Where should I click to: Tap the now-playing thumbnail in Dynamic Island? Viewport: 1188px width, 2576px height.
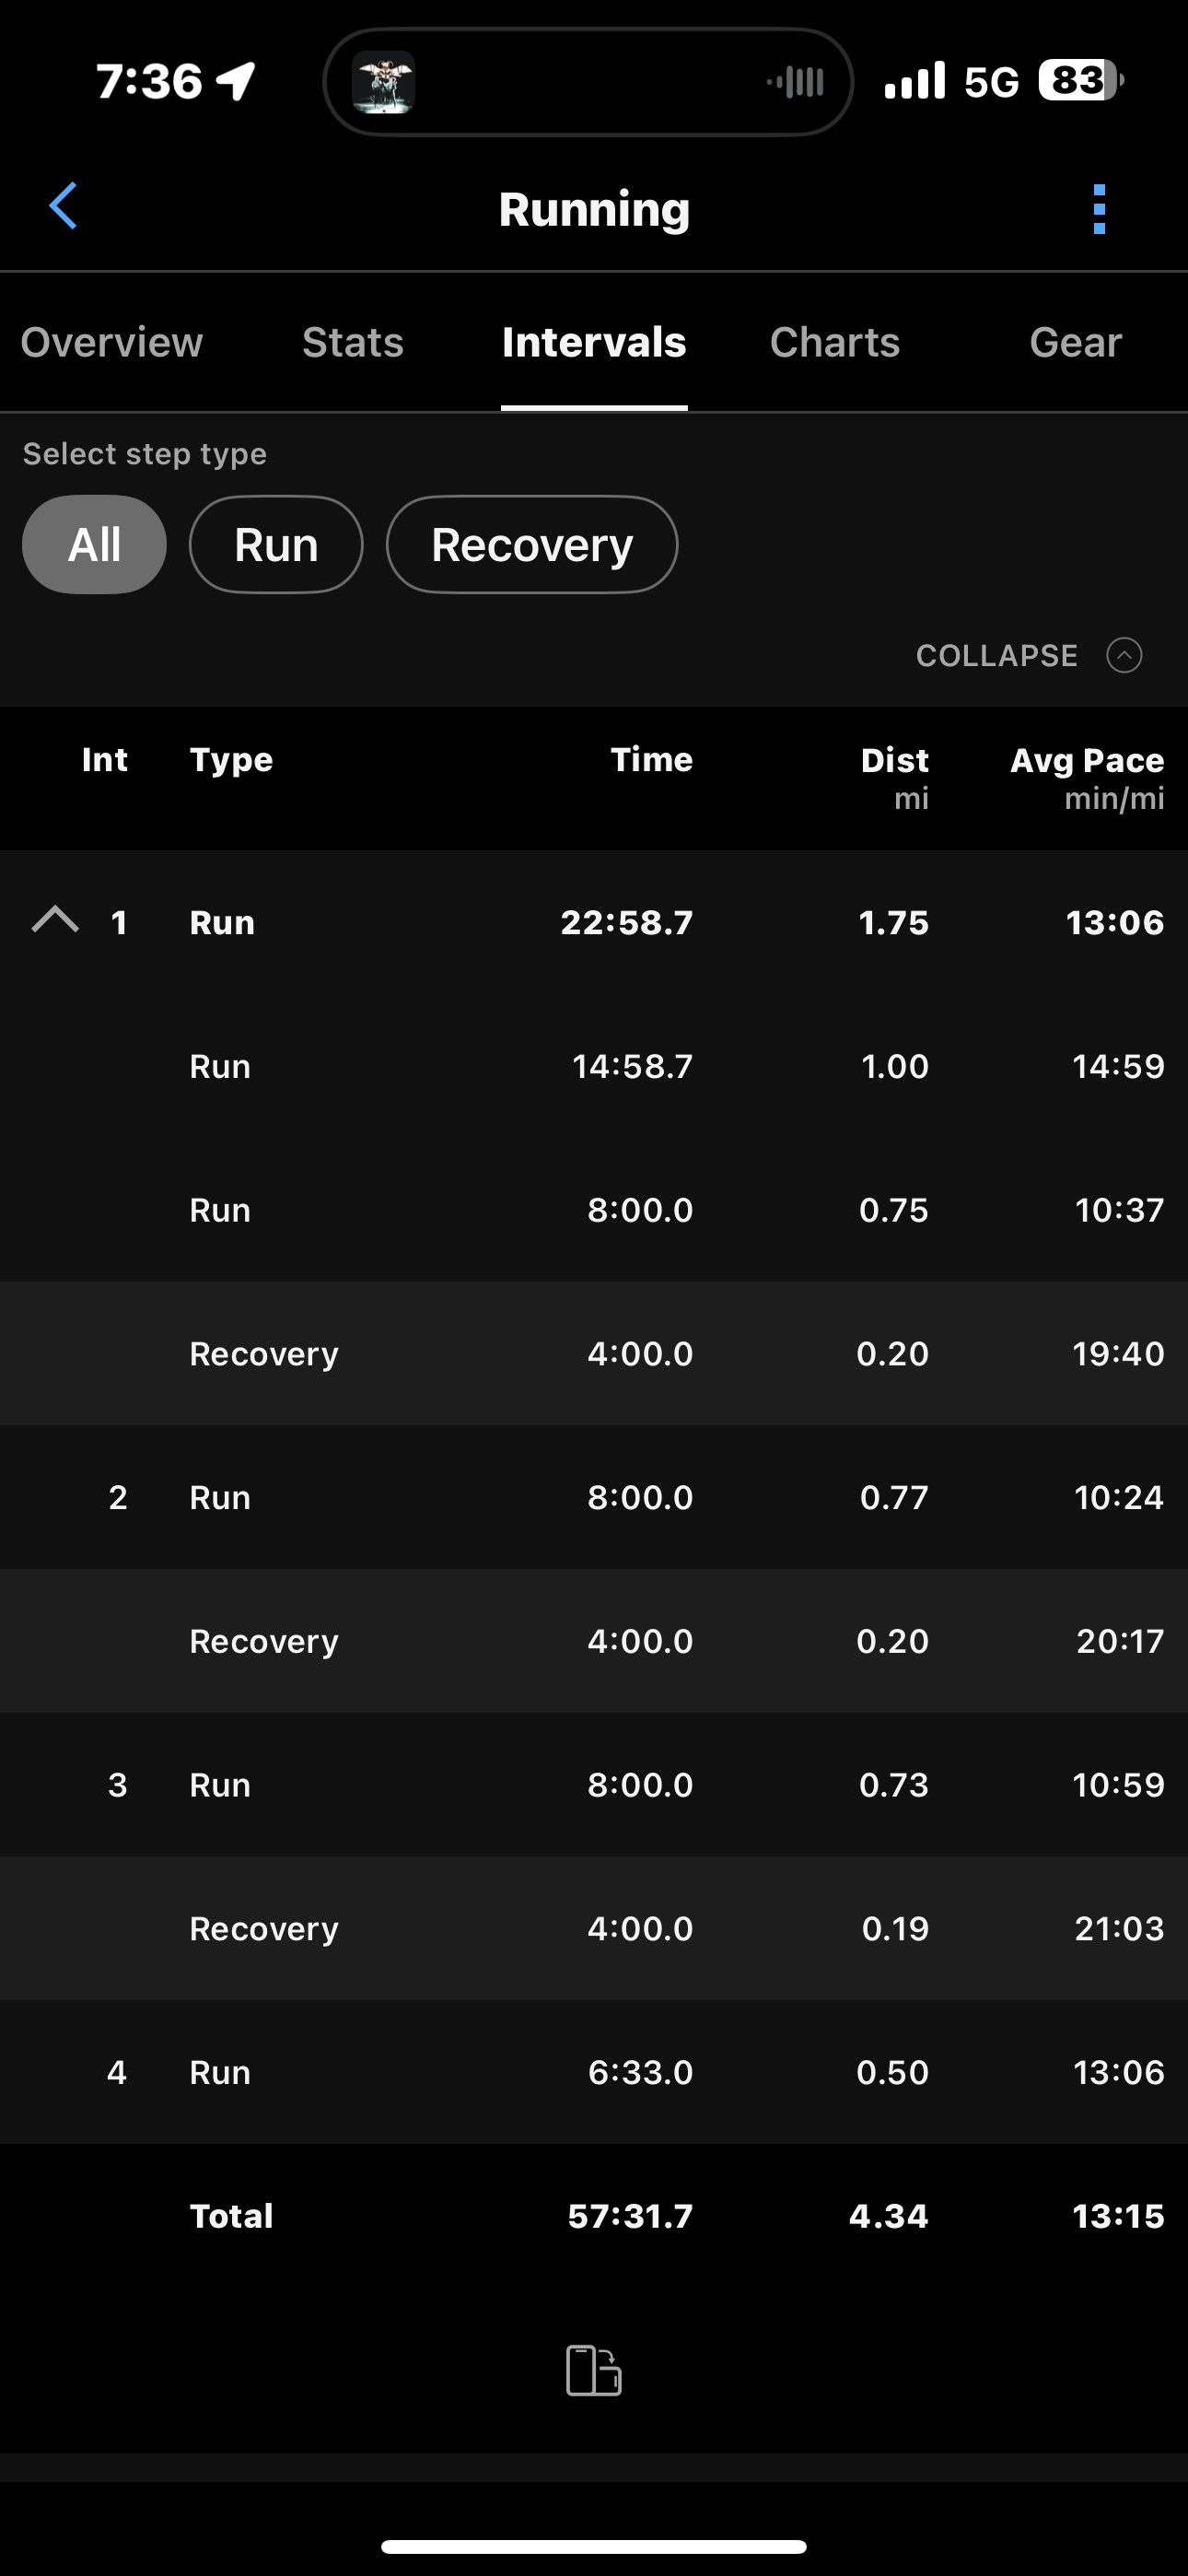point(383,82)
